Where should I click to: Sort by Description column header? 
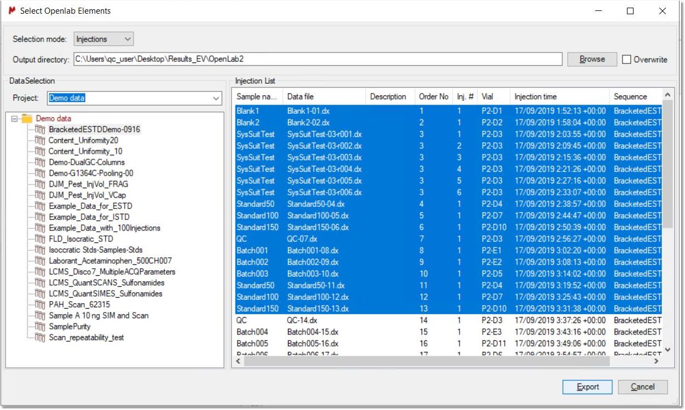tap(390, 97)
